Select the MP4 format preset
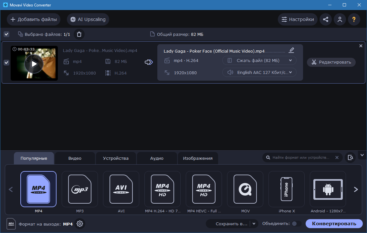 [x=38, y=189]
